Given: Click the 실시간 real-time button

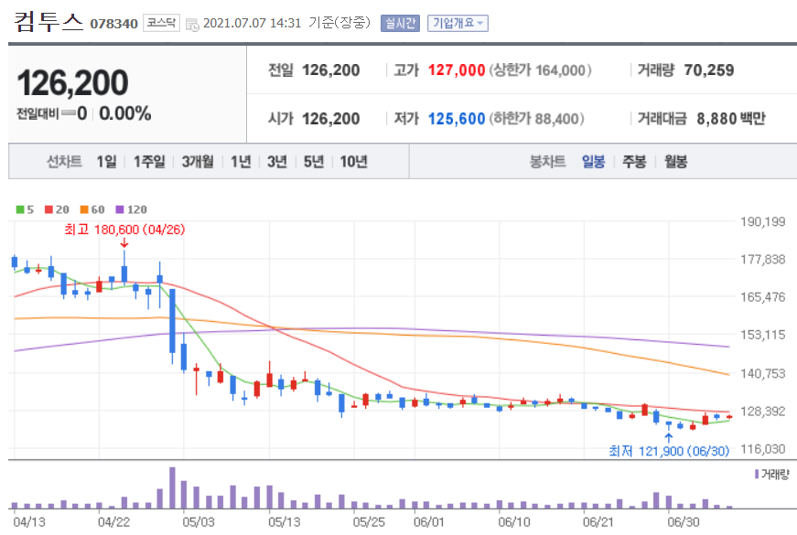Looking at the screenshot, I should (x=400, y=24).
